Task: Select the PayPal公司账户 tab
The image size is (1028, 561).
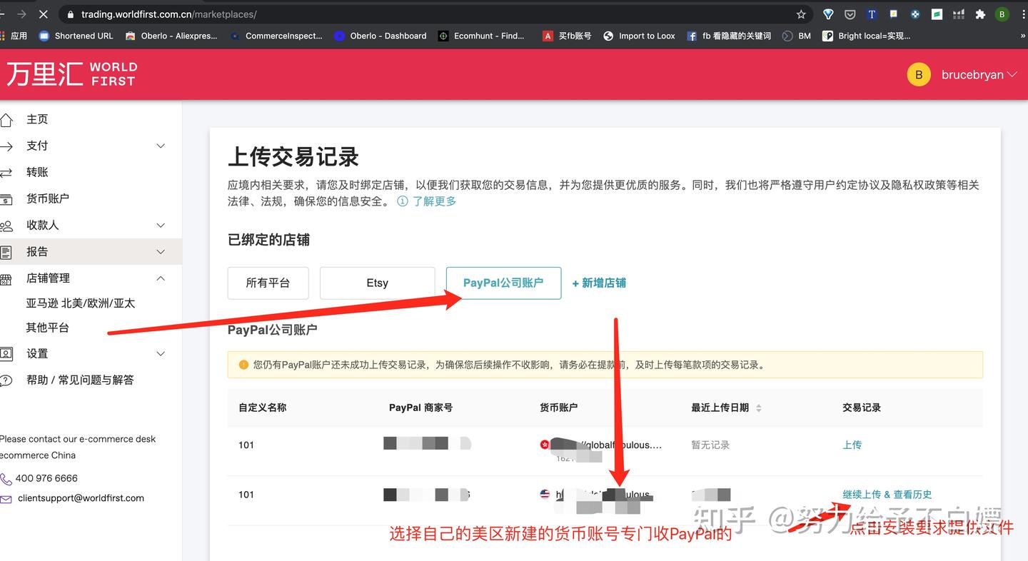Action: pos(503,283)
